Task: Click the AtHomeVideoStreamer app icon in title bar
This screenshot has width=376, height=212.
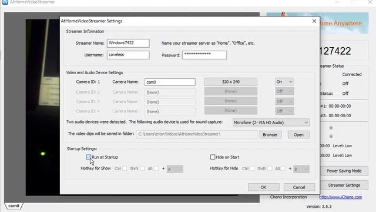Action: (5, 2)
